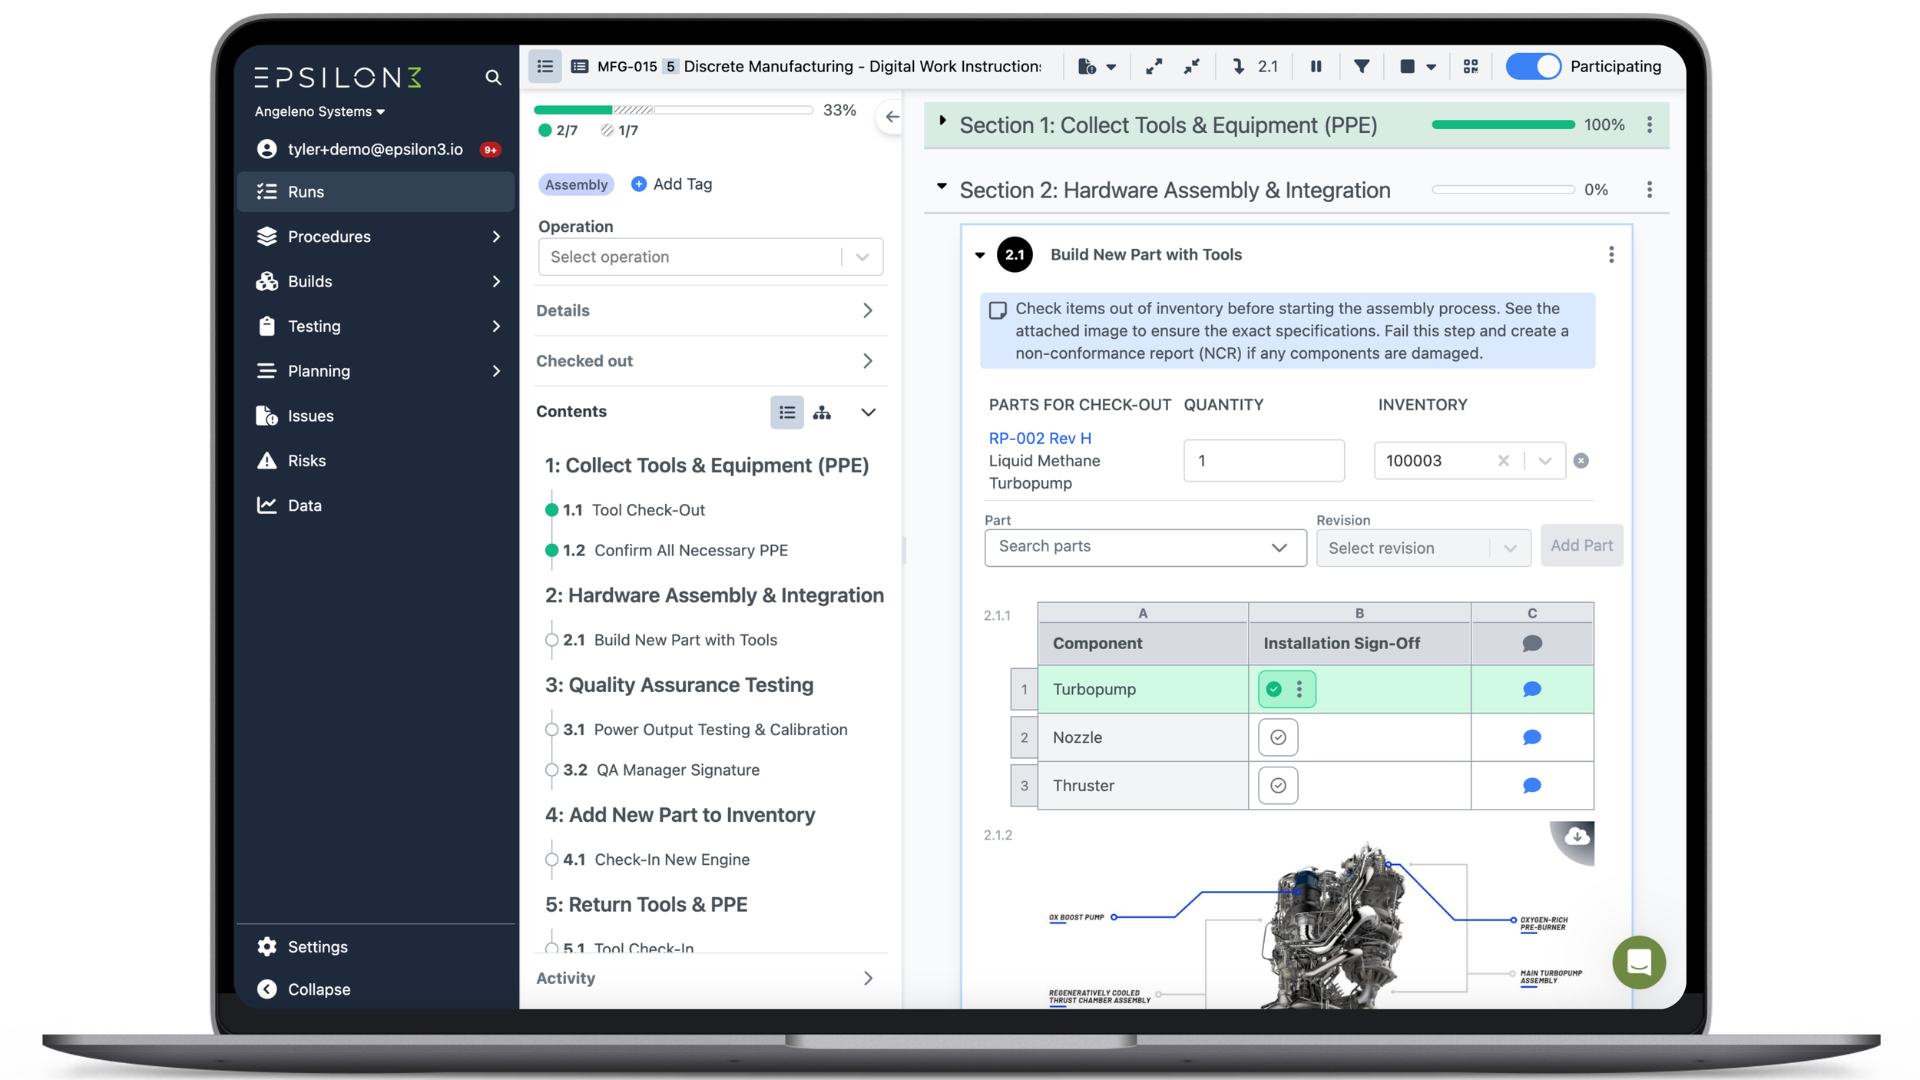Open Procedures in the sidebar
The height and width of the screenshot is (1080, 1920).
pos(376,237)
